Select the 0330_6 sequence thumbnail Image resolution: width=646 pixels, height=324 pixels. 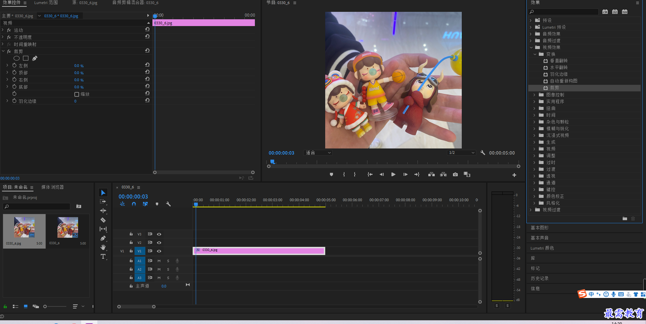pos(68,227)
